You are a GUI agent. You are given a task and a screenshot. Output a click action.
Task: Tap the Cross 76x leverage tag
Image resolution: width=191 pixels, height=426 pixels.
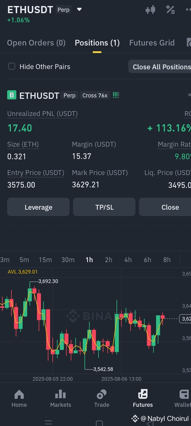coord(95,95)
